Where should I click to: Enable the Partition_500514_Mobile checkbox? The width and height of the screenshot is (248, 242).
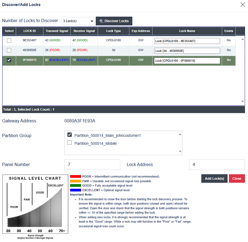[x=70, y=143]
